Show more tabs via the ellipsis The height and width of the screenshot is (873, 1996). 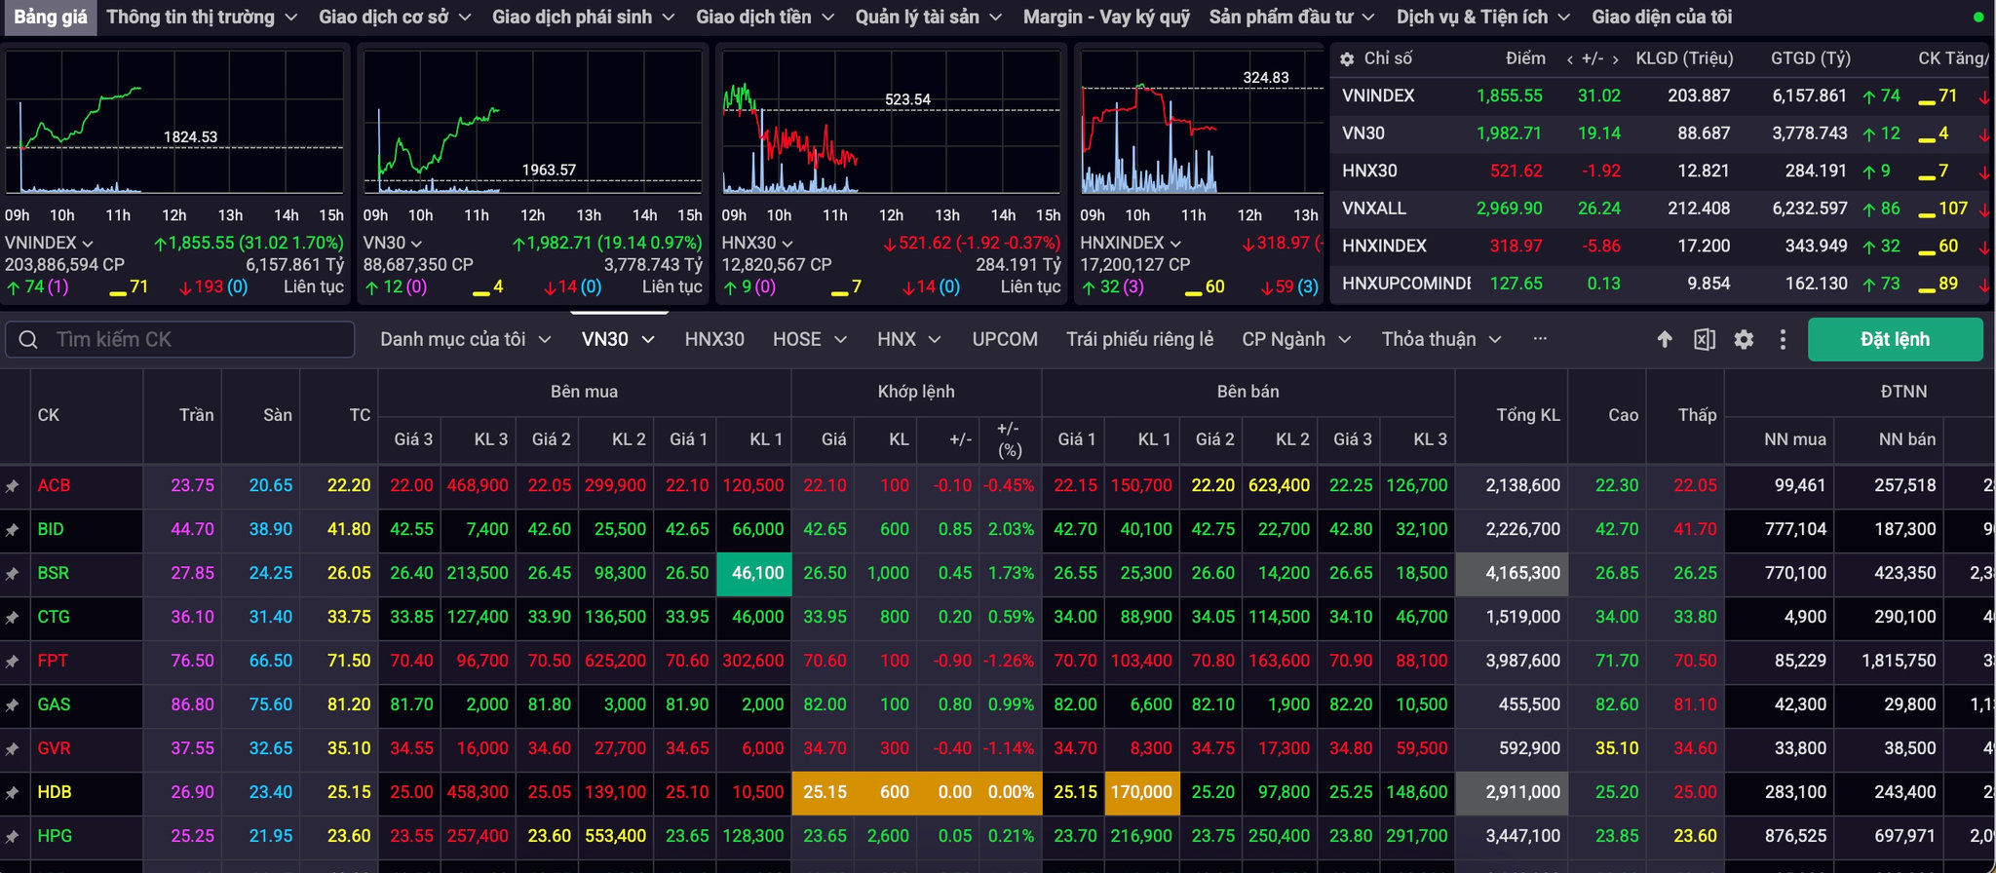pyautogui.click(x=1540, y=339)
